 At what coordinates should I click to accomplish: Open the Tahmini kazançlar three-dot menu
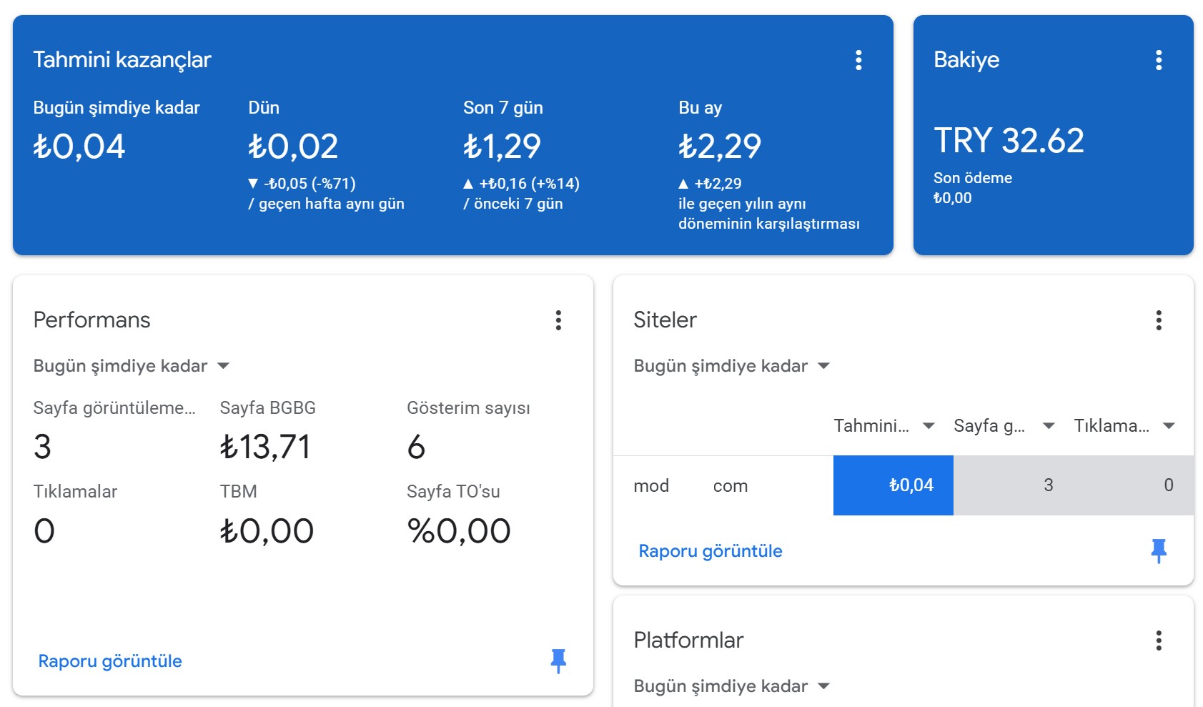pyautogui.click(x=858, y=60)
